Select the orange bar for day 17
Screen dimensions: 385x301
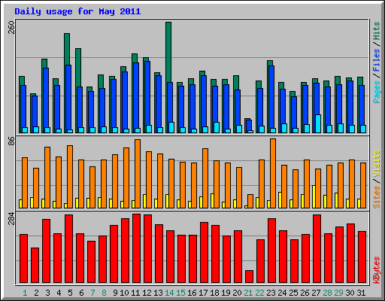[205, 178]
